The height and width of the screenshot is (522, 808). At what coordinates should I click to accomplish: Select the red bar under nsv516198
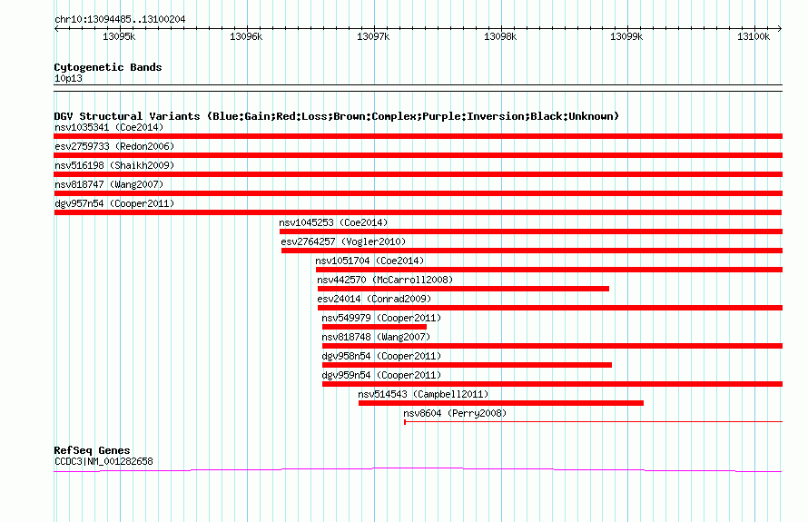point(418,174)
